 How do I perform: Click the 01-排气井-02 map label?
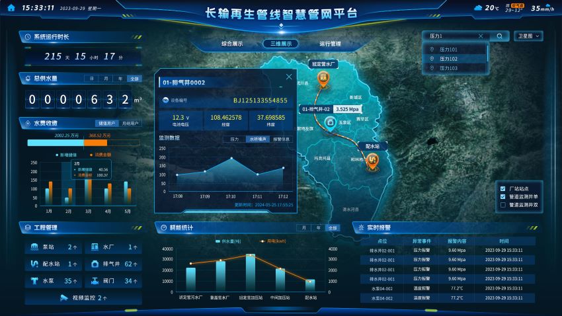(x=316, y=109)
